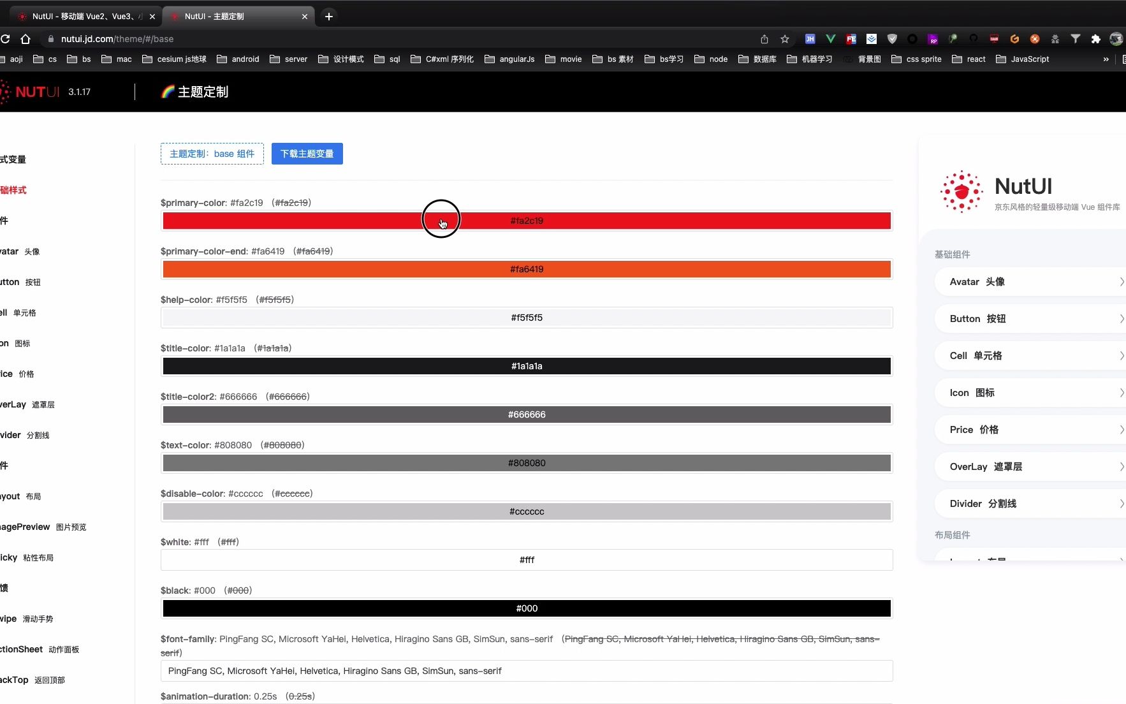Viewport: 1126px width, 704px height.
Task: Pick the $title-color #1a1a1a swatch
Action: 527,366
